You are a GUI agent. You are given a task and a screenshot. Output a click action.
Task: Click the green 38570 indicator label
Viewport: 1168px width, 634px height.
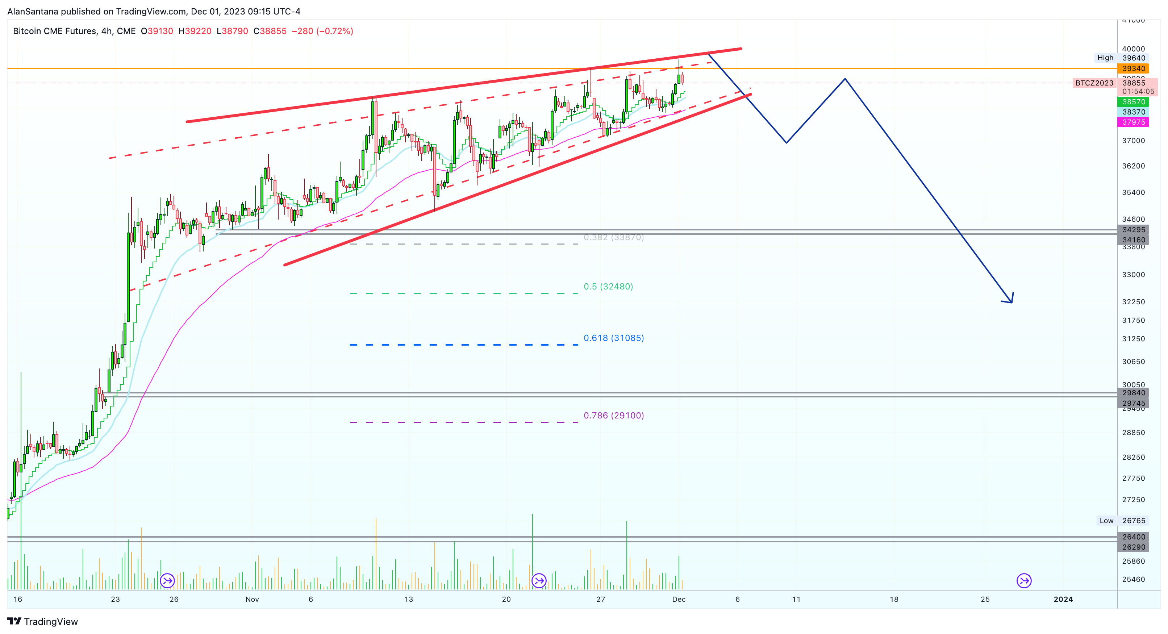point(1133,102)
